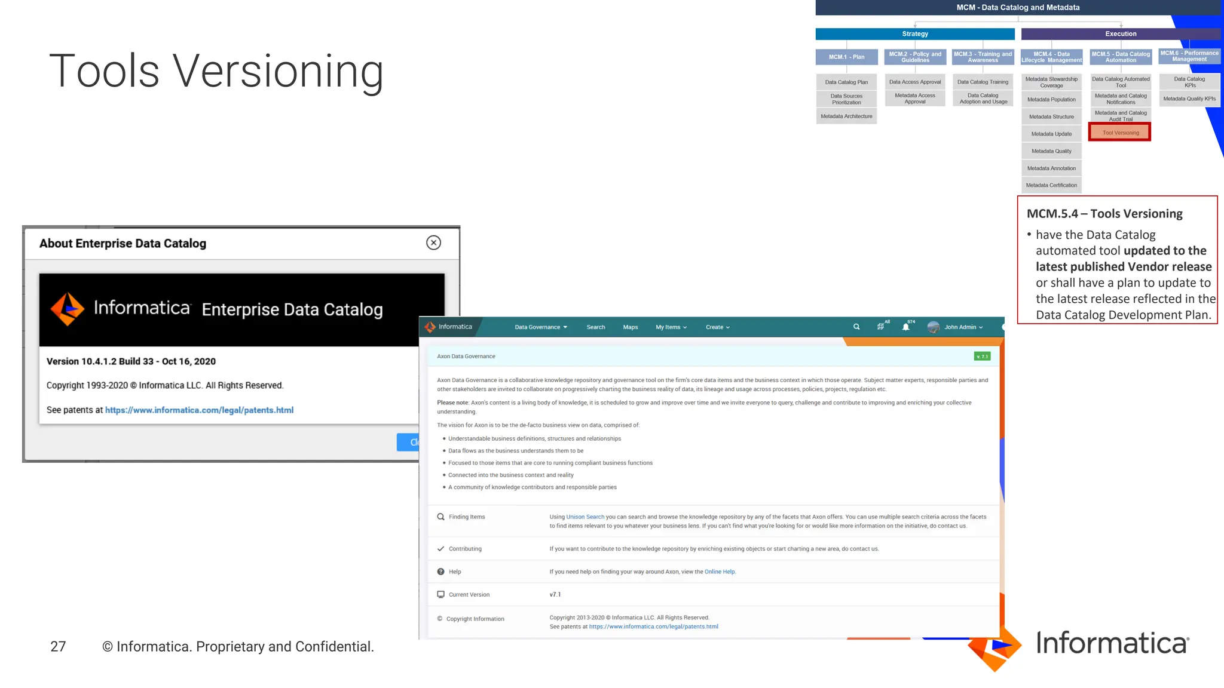
Task: Open the Data Governance dropdown menu
Action: [x=541, y=327]
